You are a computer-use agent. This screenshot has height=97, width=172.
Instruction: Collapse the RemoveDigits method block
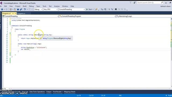11,35
